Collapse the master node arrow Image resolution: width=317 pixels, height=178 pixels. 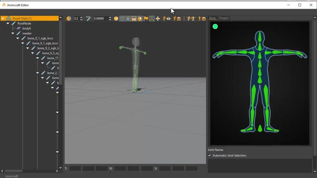[x=13, y=33]
